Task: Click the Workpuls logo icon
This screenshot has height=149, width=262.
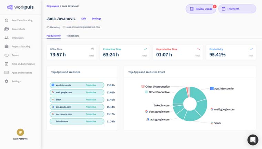Action: pos(10,7)
